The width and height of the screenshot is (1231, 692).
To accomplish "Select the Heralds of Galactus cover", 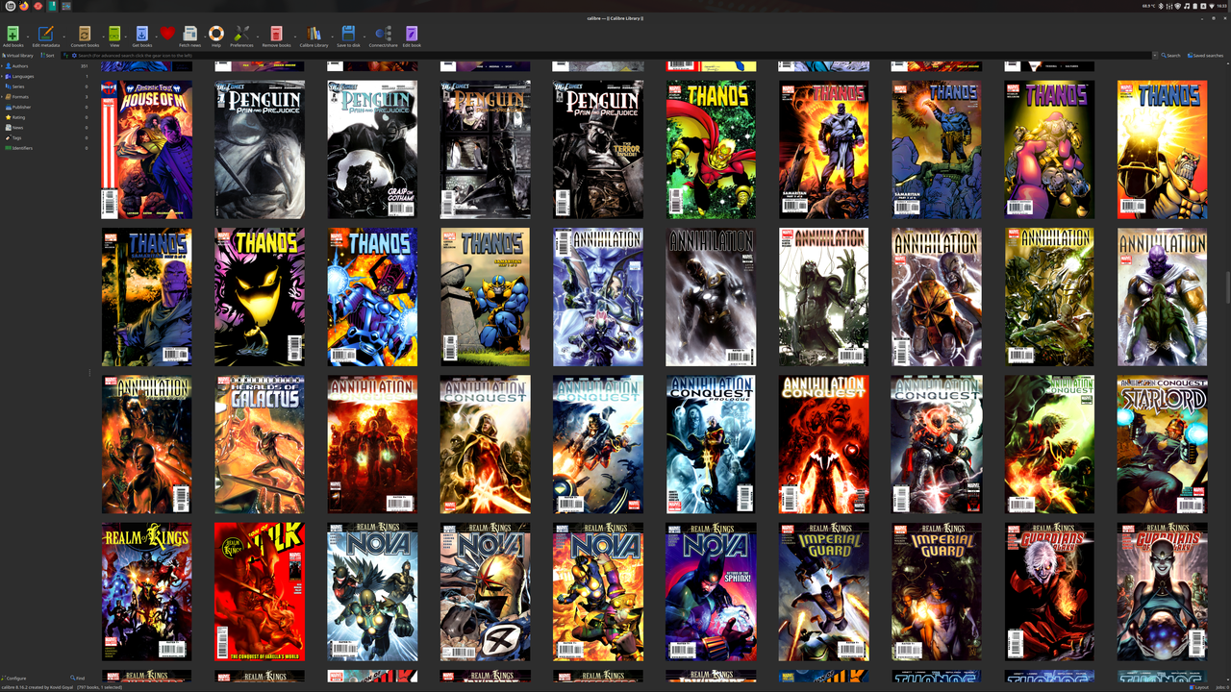I will pos(260,444).
